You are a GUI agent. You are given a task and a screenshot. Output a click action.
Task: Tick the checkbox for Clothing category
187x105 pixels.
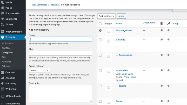click(x=100, y=40)
